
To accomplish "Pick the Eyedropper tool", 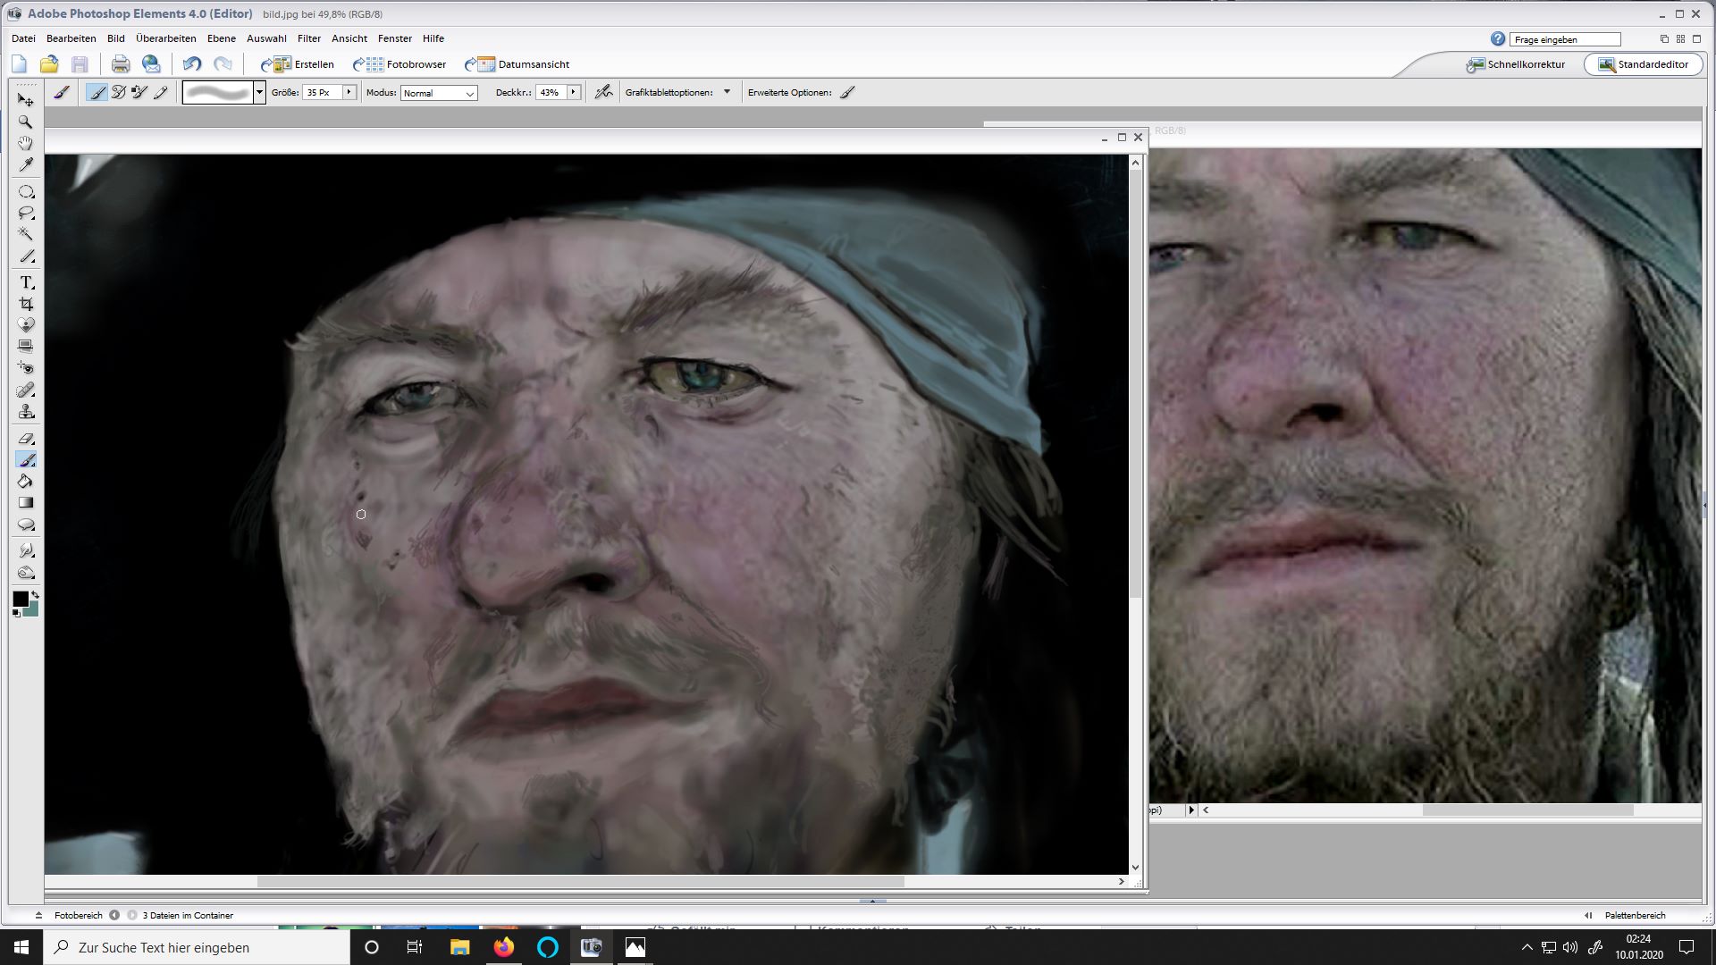I will coord(26,165).
